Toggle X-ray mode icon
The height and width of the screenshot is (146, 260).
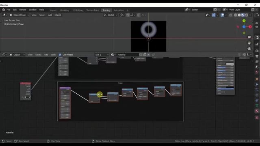tap(231, 15)
